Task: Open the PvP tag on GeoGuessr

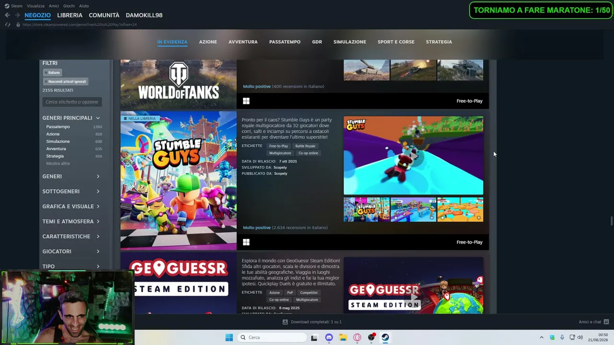Action: point(290,293)
